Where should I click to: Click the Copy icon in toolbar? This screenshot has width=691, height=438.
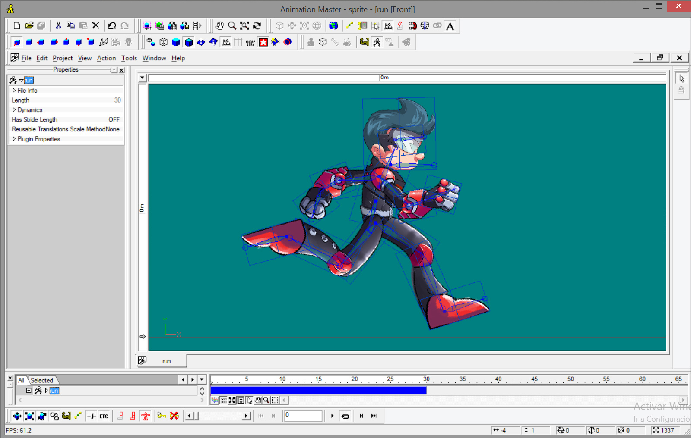[71, 26]
